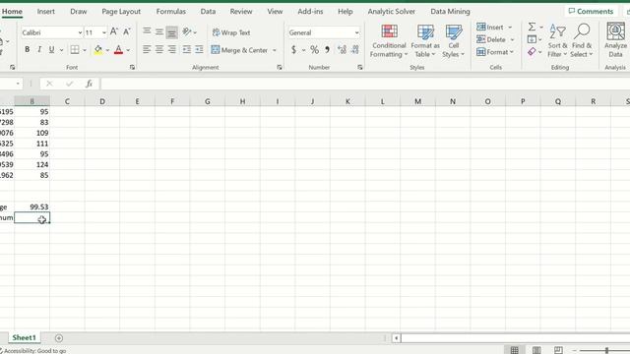The width and height of the screenshot is (630, 354).
Task: Click Increase Font Size icon
Action: (114, 31)
